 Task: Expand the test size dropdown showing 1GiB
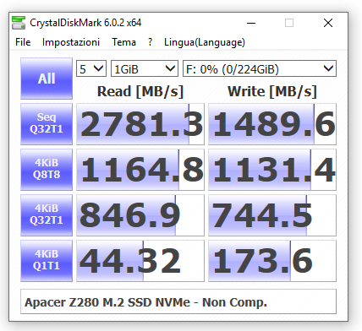tap(145, 68)
